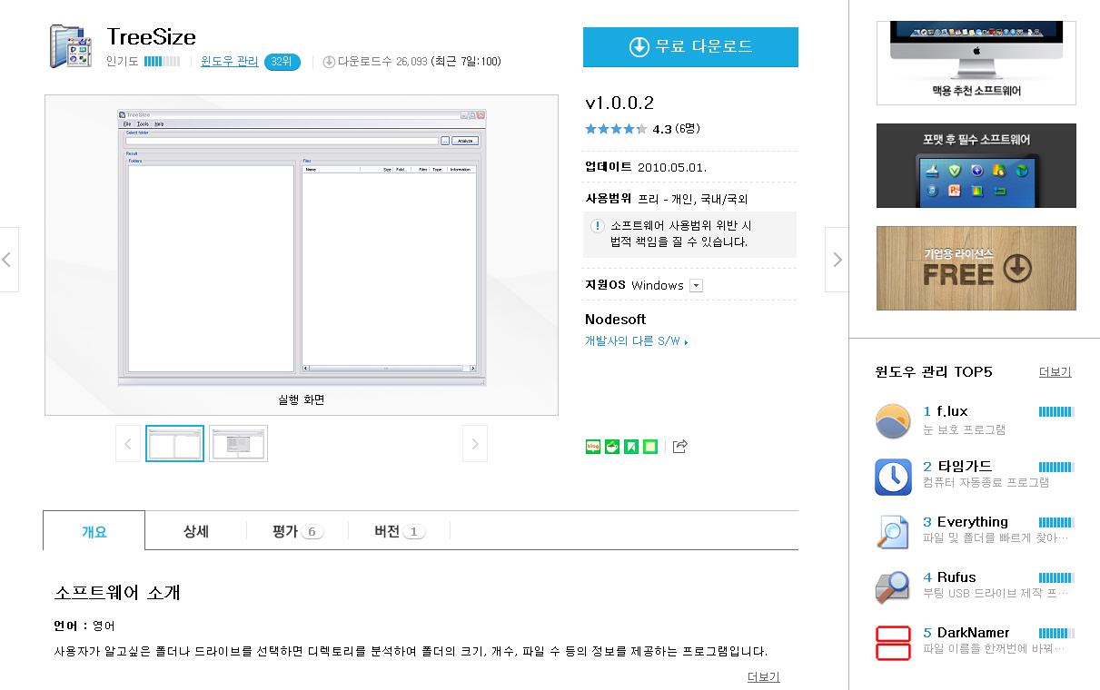Image resolution: width=1100 pixels, height=690 pixels.
Task: Click the TreeSize application icon
Action: pos(71,47)
